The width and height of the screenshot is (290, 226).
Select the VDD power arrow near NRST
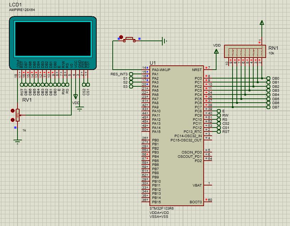(x=216, y=51)
